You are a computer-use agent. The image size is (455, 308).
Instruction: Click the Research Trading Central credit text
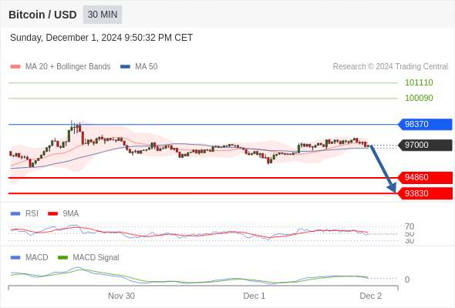390,67
